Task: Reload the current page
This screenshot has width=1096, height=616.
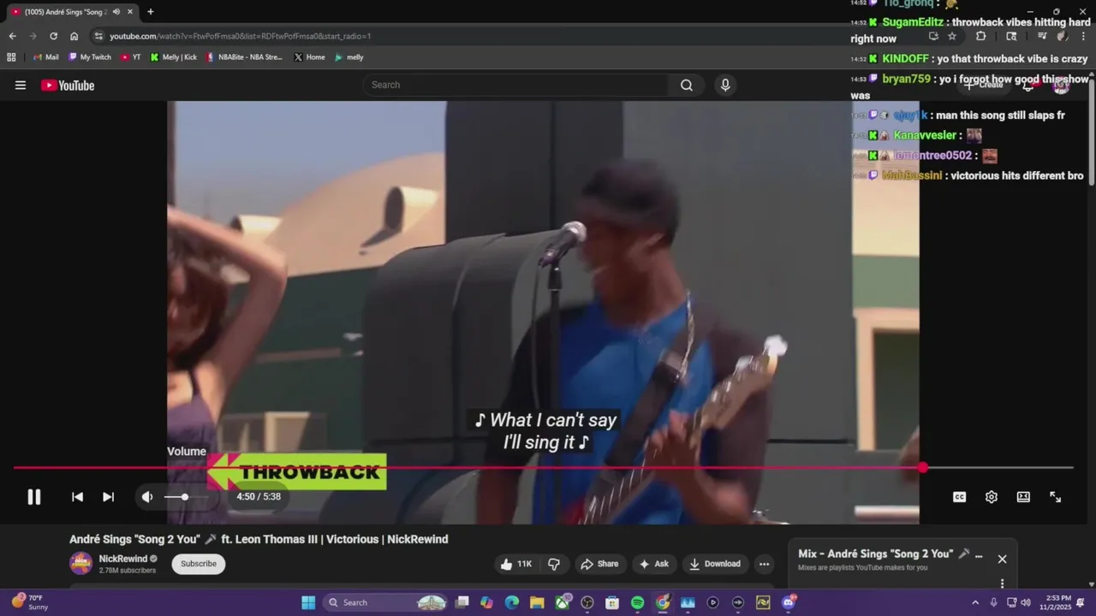Action: tap(53, 36)
